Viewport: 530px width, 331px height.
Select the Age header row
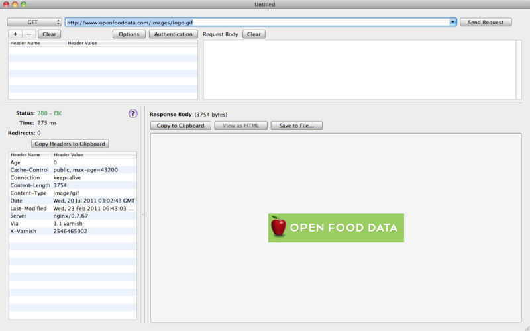[73, 162]
